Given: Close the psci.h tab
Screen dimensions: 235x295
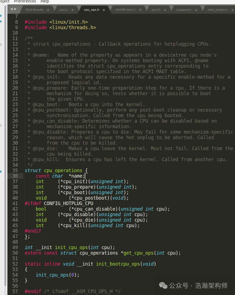Looking at the screenshot, I should (165, 10).
